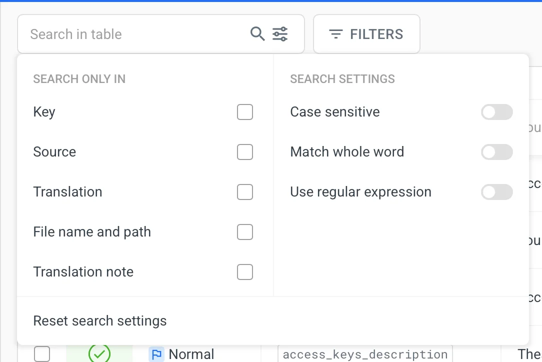
Task: Click Reset search settings
Action: coord(100,320)
